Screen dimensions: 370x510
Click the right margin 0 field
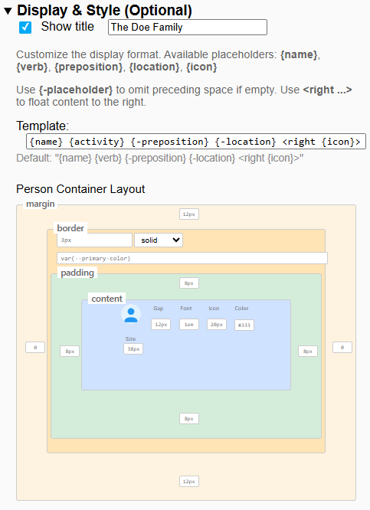342,348
